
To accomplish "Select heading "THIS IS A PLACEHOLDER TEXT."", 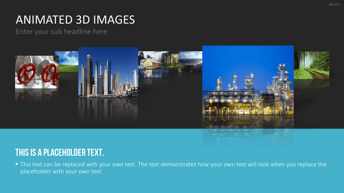I will point(60,152).
